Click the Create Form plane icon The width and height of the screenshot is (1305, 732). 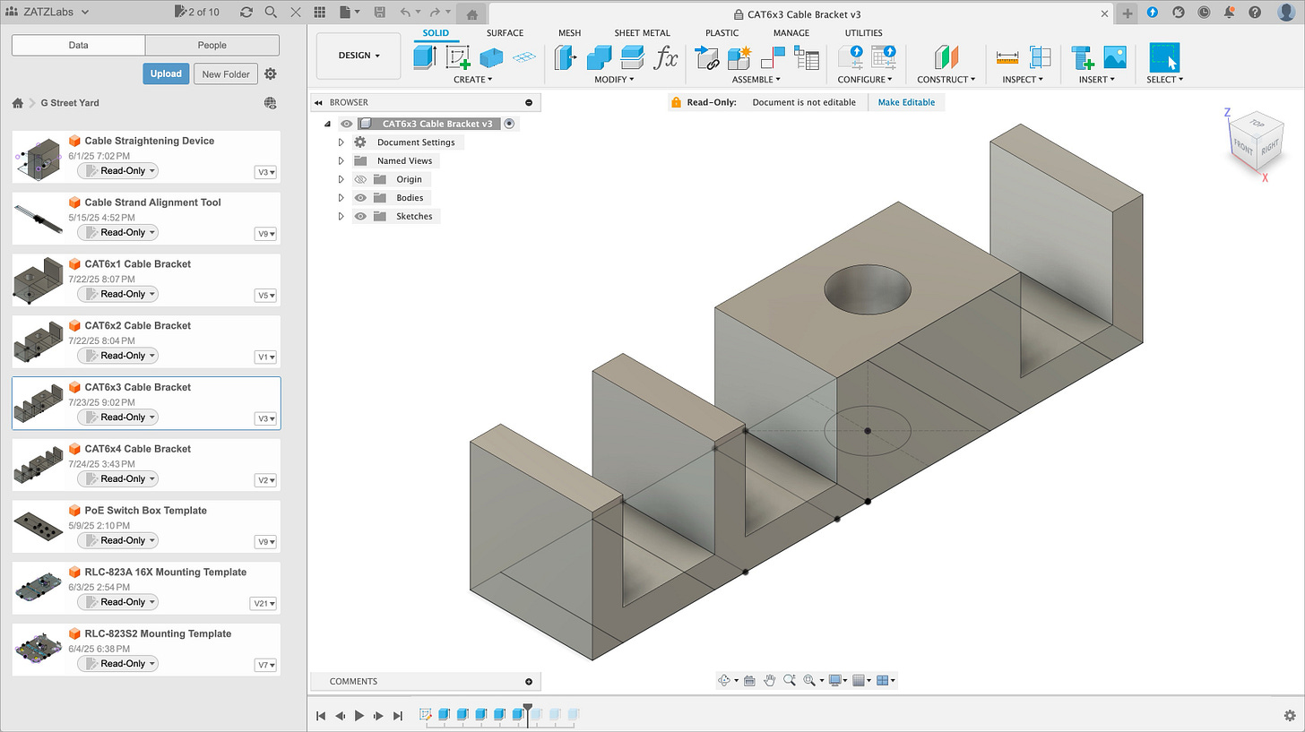(525, 57)
